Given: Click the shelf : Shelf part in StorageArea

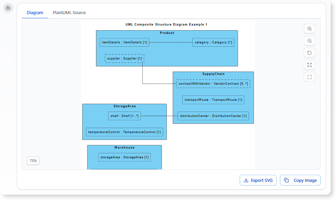Looking at the screenshot, I should point(125,116).
